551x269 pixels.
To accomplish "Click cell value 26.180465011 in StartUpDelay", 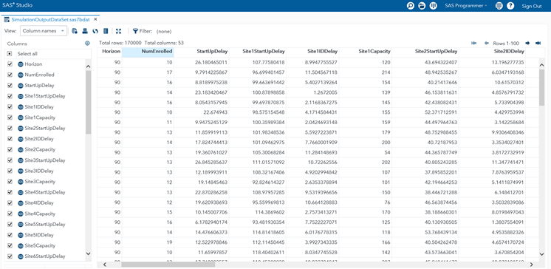I will (x=212, y=62).
